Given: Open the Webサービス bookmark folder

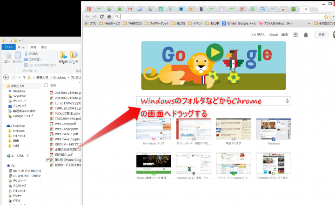Looking at the screenshot, I should coord(110,23).
